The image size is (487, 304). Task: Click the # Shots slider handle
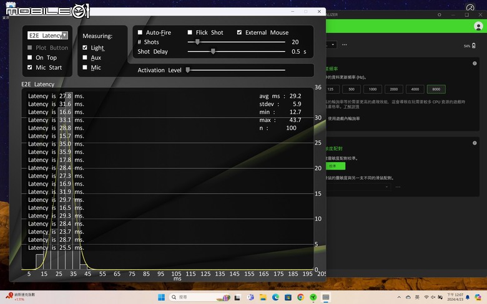[x=197, y=42]
